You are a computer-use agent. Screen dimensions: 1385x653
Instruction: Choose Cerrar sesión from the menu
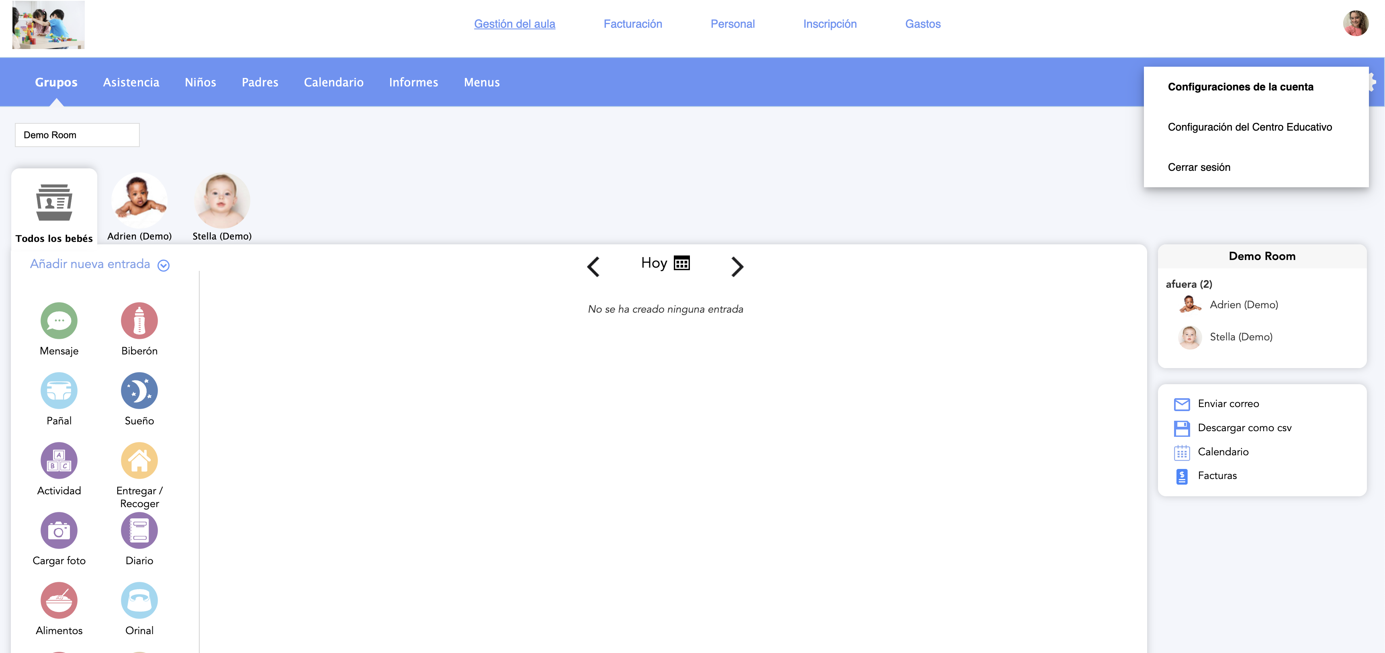tap(1199, 167)
